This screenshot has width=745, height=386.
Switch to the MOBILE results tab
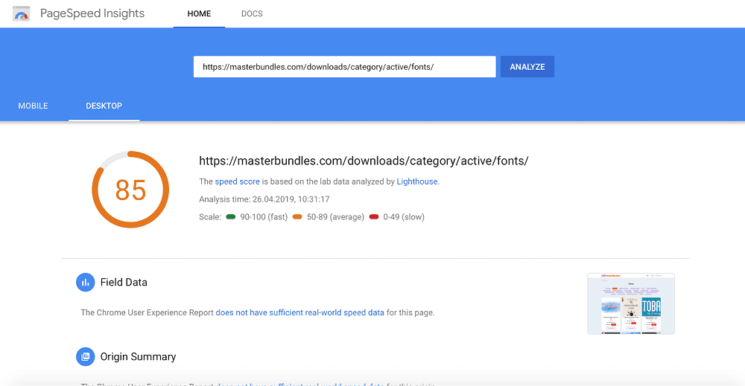[34, 106]
